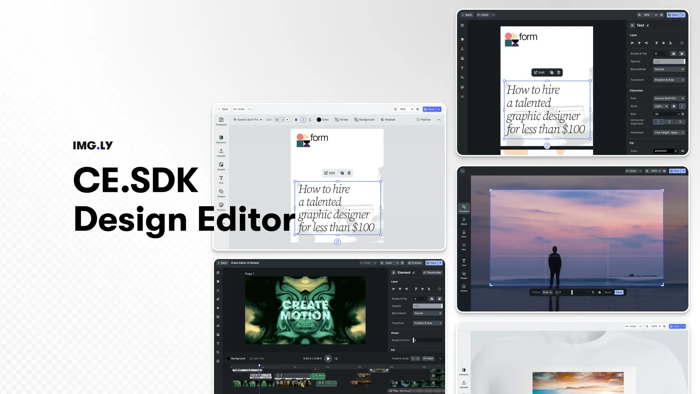Screen dimensions: 700x394
Task: Click Save in the light design editor
Action: pyautogui.click(x=429, y=109)
